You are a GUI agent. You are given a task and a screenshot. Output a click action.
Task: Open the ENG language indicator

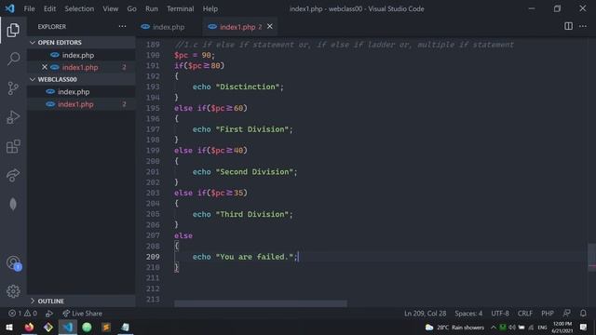542,327
